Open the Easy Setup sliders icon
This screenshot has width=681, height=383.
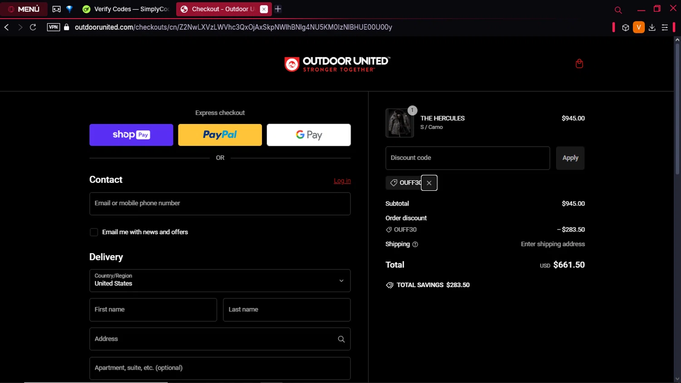(665, 28)
